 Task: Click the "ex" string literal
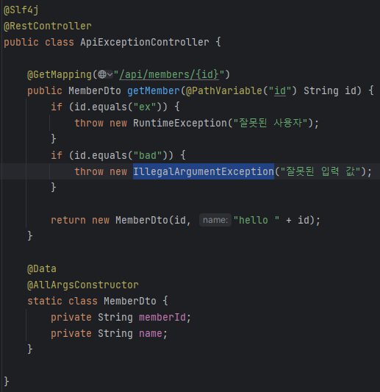point(145,107)
